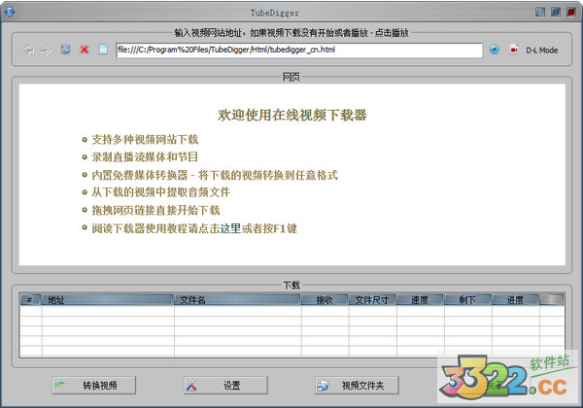Screen dimensions: 583x408
Task: Sort by the 文件名 column header
Action: tap(237, 299)
